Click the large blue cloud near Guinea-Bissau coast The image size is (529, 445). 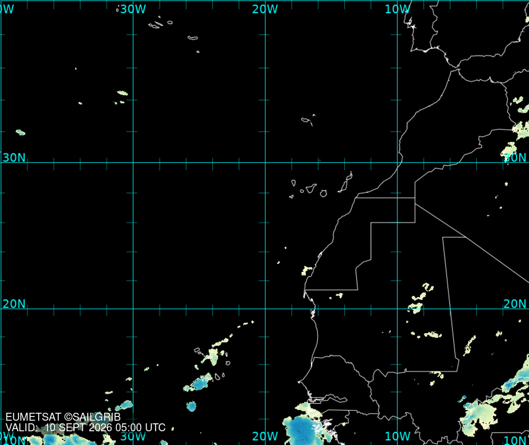pos(302,429)
